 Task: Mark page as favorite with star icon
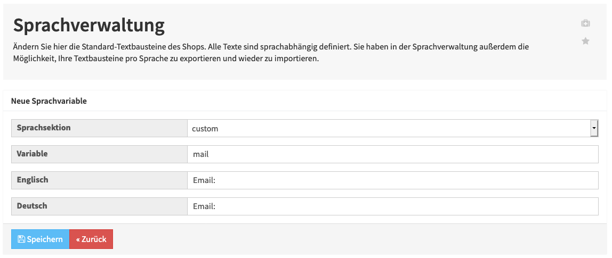click(x=585, y=41)
